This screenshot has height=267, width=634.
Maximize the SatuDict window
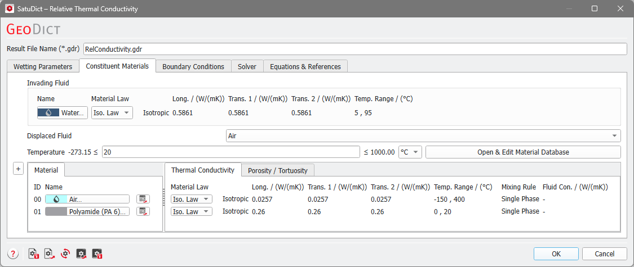[x=595, y=8]
